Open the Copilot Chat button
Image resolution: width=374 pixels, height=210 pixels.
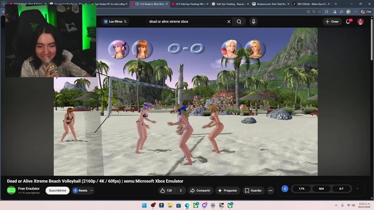pos(366,12)
